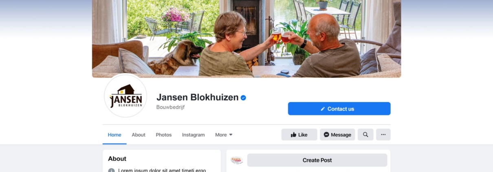Click the small avatar beside Create Post

(x=237, y=160)
